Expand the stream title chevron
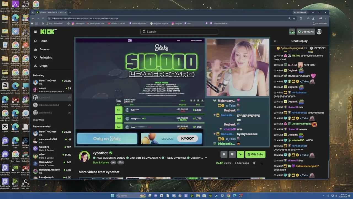Viewport: 353px width, 199px height. point(206,158)
